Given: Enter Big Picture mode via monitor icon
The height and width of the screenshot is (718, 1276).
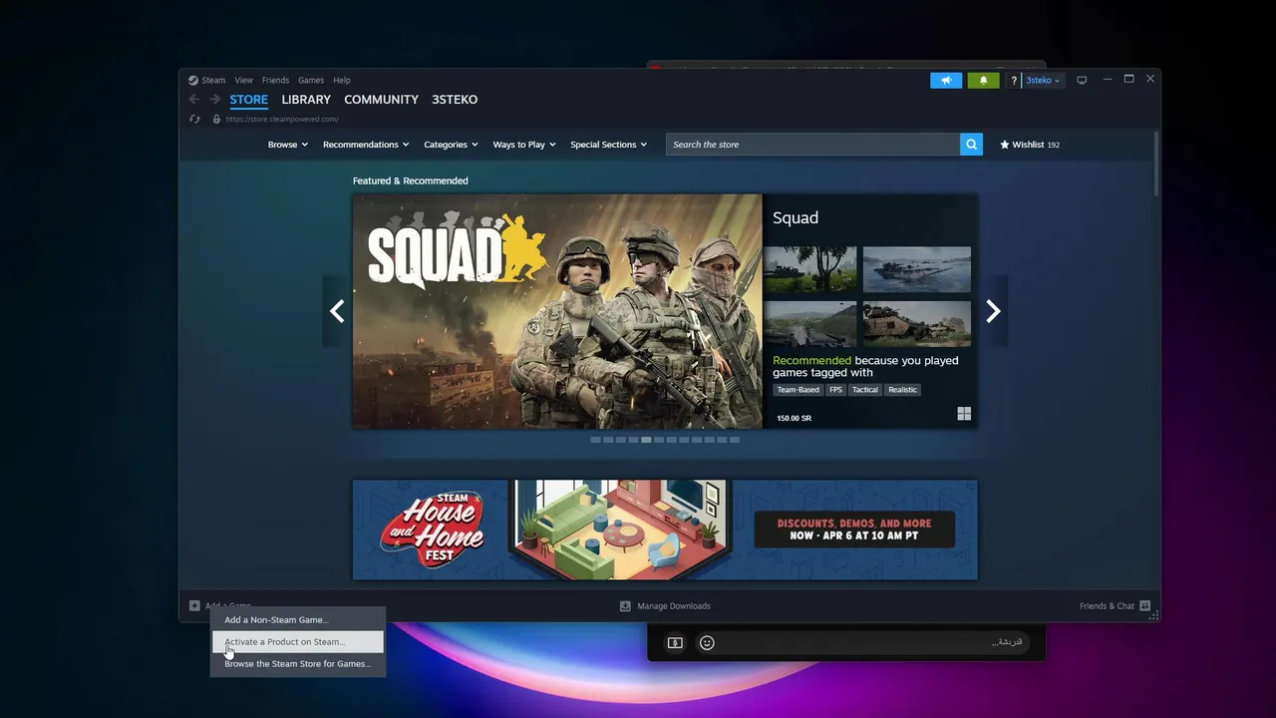Looking at the screenshot, I should coord(1082,80).
